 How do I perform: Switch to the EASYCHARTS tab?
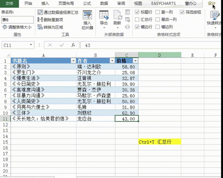[x=163, y=3]
